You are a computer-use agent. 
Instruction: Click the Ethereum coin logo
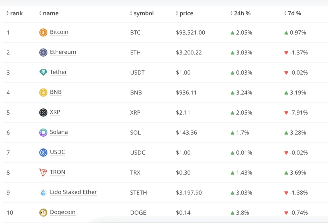(43, 52)
